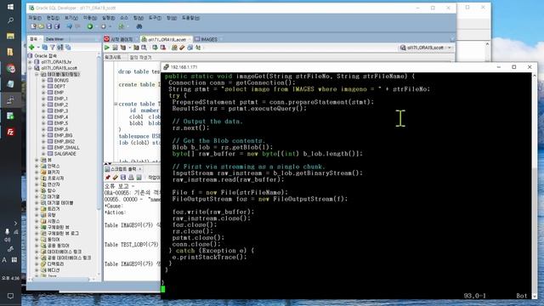
Task: Expand the BONUS table node
Action: (x=43, y=80)
